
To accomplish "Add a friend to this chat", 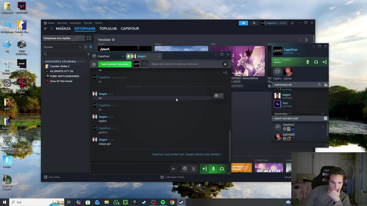I will (225, 72).
